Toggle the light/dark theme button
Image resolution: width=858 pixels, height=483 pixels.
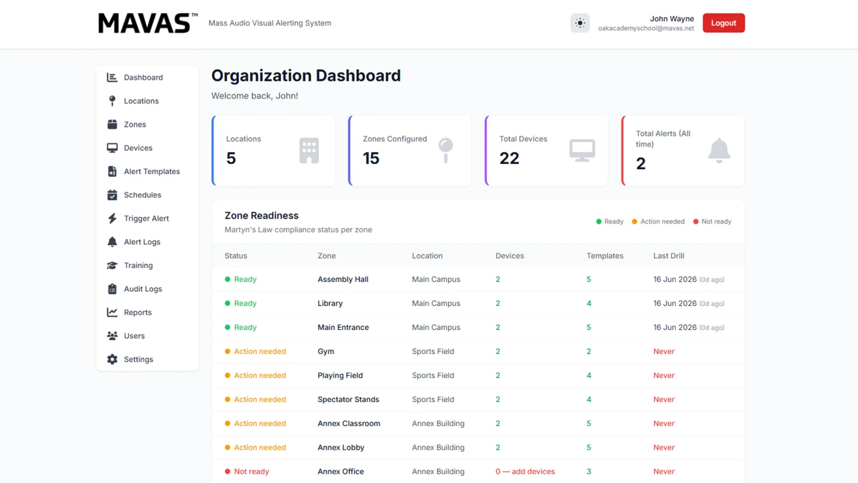[580, 23]
